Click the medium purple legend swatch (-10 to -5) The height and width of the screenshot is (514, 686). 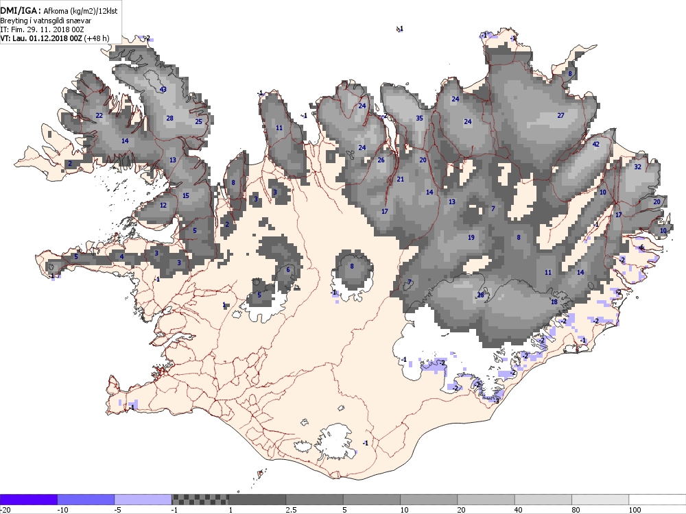pyautogui.click(x=86, y=499)
